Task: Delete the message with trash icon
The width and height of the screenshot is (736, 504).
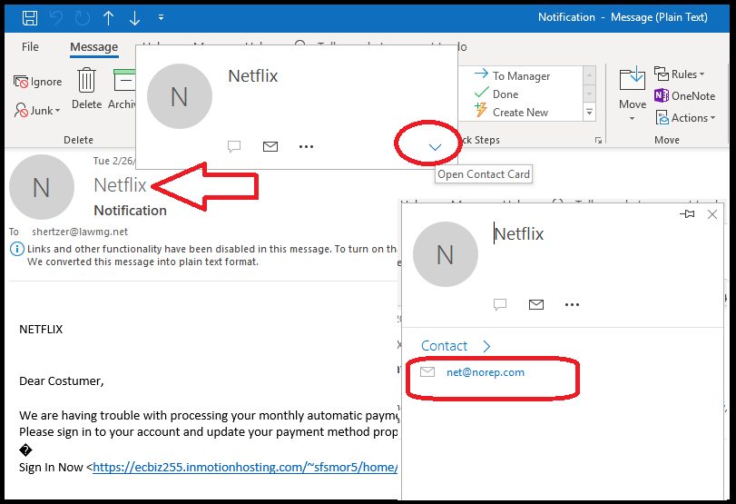Action: [86, 88]
